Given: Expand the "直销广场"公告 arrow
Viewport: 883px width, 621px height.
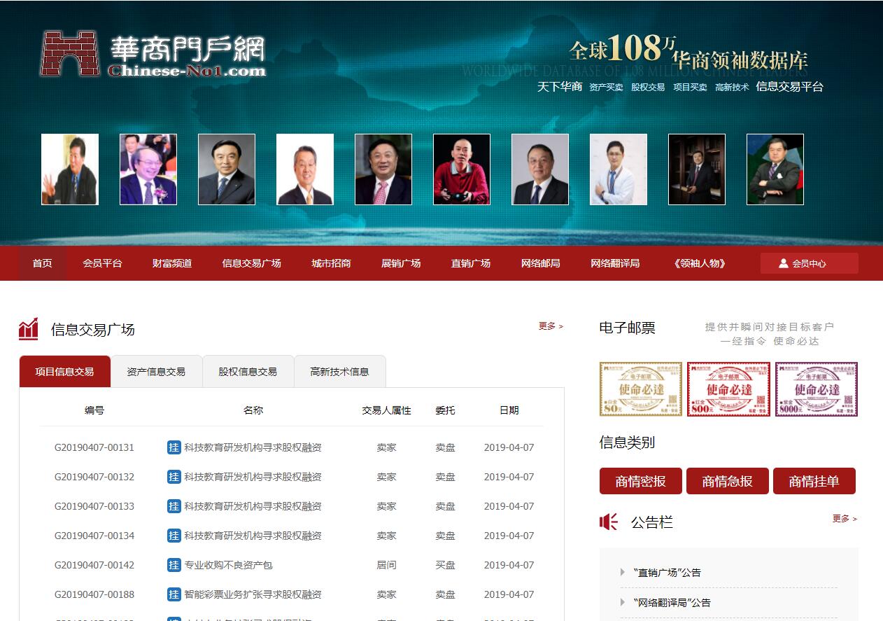Looking at the screenshot, I should 623,572.
